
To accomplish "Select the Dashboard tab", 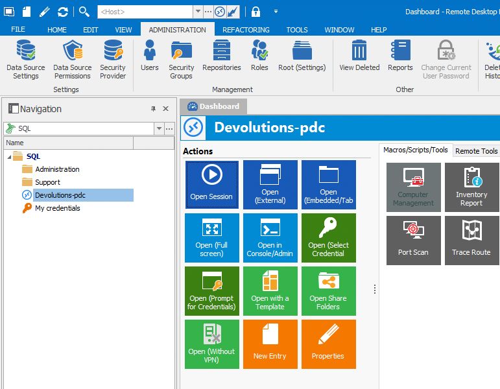I will (213, 106).
